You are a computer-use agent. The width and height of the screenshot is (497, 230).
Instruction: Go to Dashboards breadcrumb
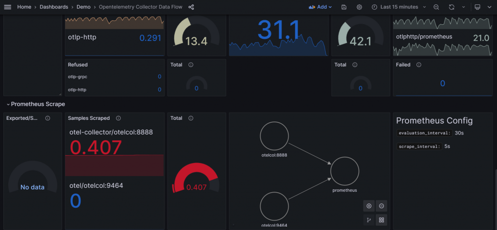click(54, 7)
